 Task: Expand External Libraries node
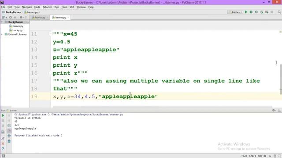pos(2,34)
